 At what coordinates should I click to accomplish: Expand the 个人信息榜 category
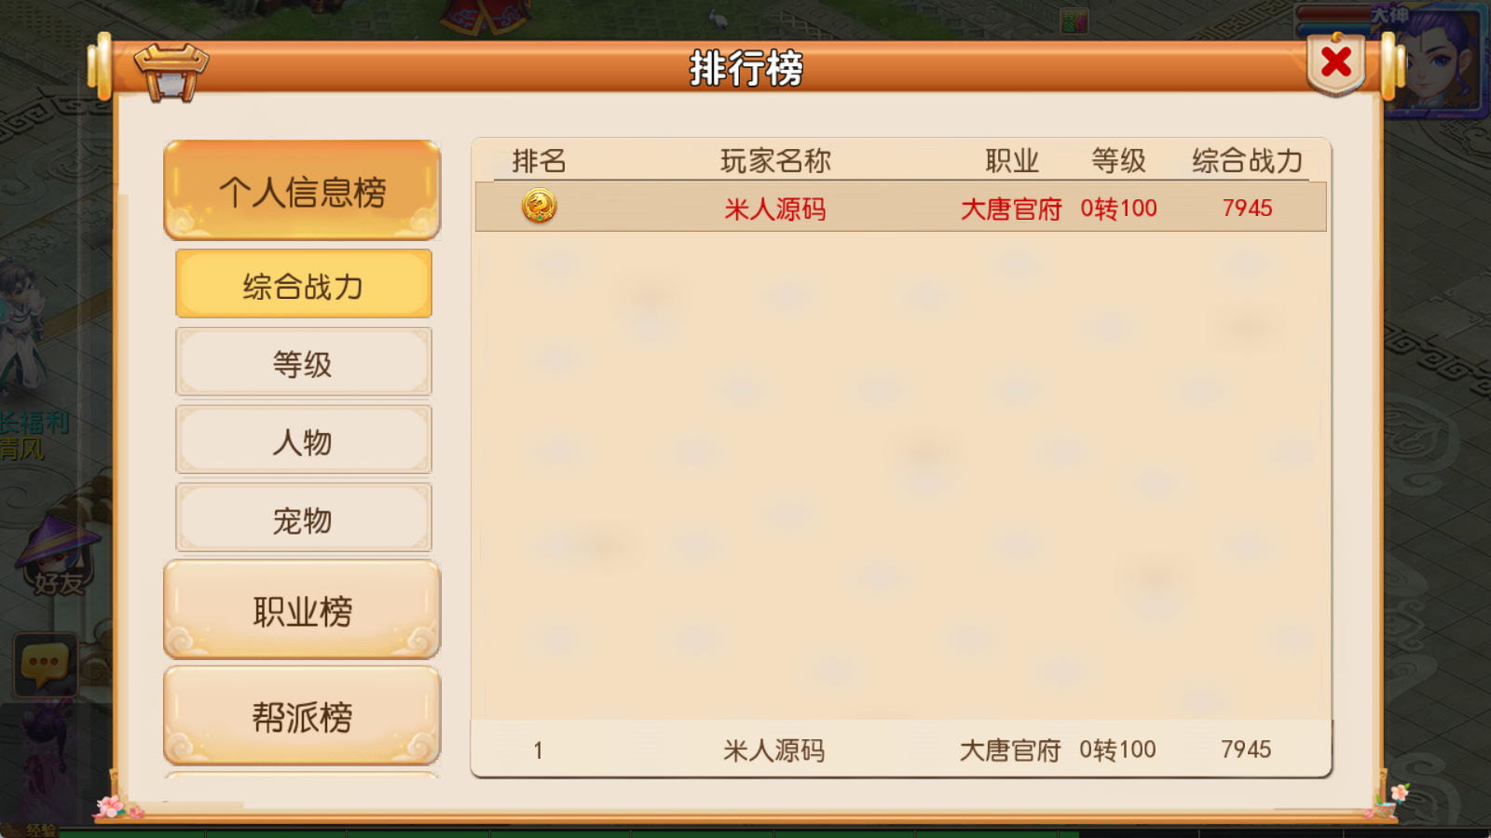pyautogui.click(x=302, y=191)
